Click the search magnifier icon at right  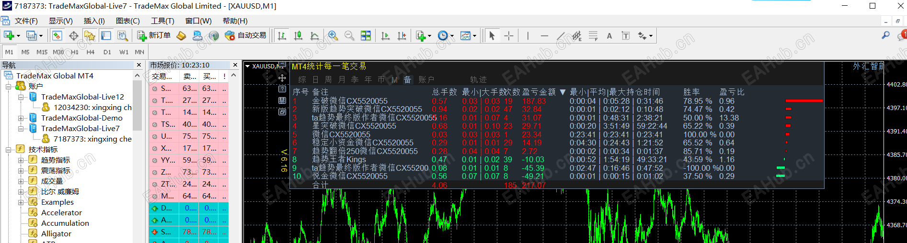885,35
